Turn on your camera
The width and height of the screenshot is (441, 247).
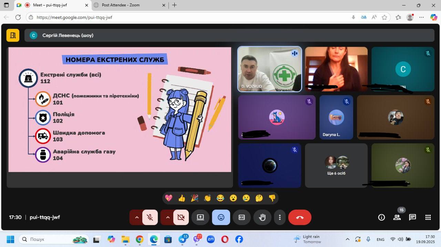181,217
